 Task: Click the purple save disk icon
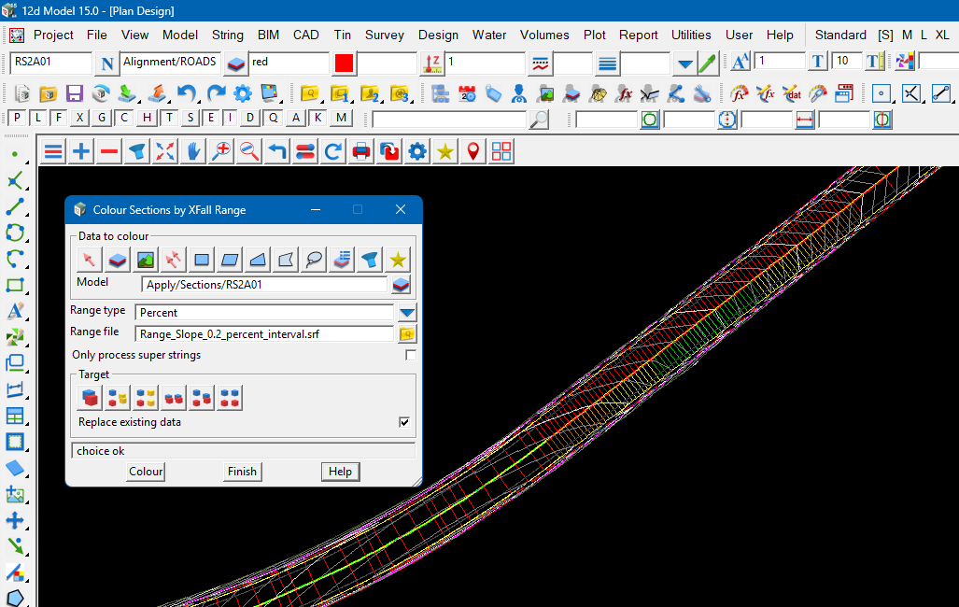pyautogui.click(x=75, y=93)
